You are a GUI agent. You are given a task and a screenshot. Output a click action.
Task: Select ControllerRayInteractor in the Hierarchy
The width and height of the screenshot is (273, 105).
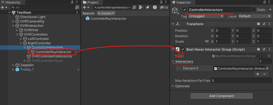53,52
